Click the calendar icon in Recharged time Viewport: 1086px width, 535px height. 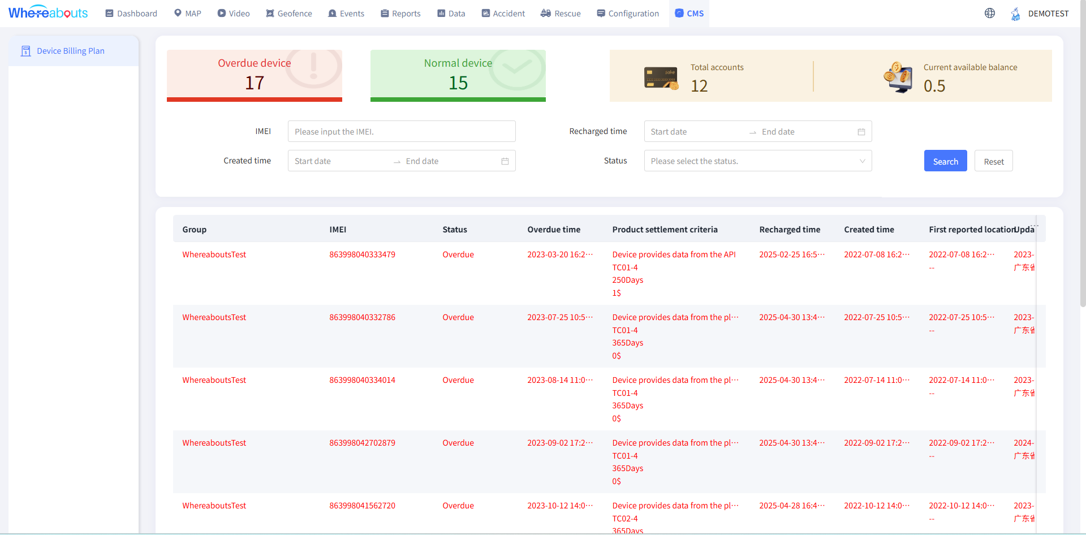[x=861, y=132]
